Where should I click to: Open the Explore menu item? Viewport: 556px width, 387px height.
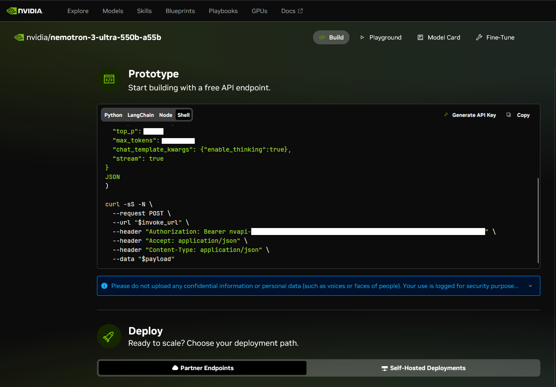[x=78, y=11]
